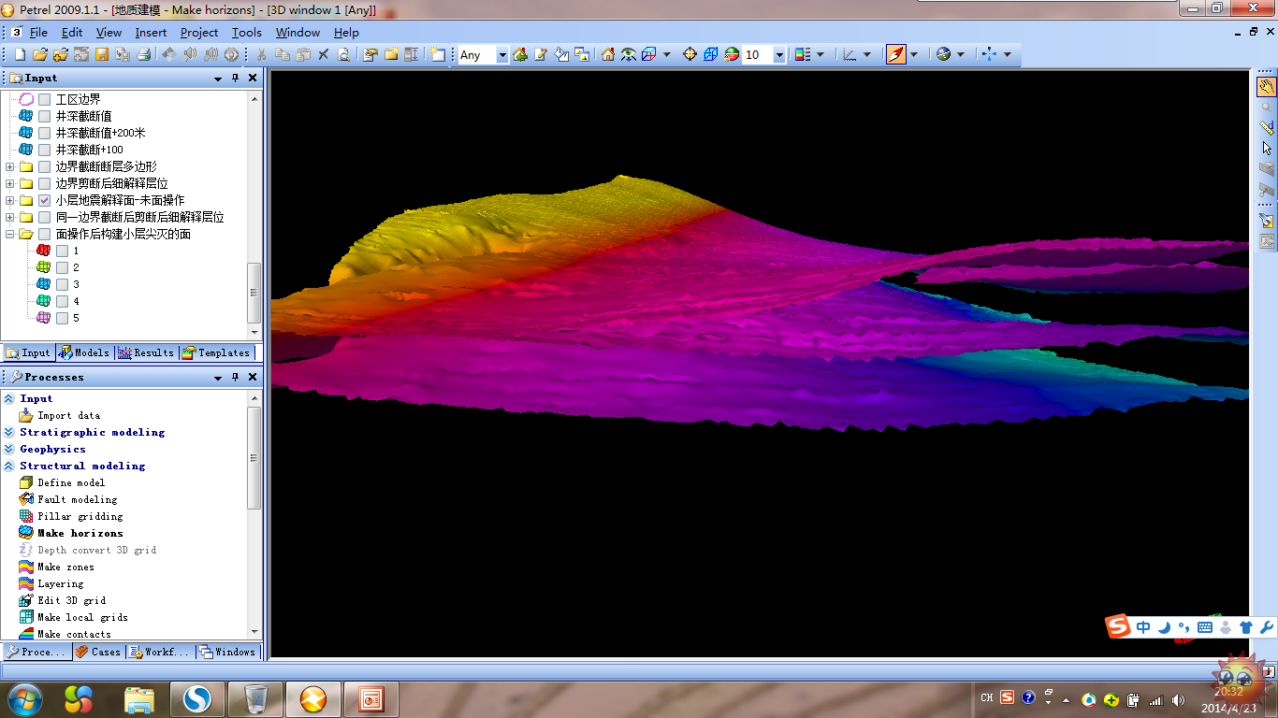1278x718 pixels.
Task: Uncheck the 小层地震解释面-未面操作 checkbox
Action: [44, 200]
